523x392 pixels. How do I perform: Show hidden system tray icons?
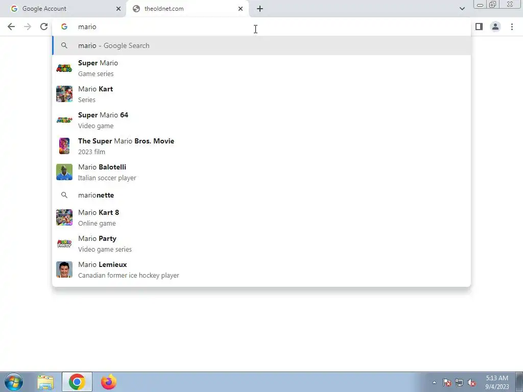coord(434,382)
